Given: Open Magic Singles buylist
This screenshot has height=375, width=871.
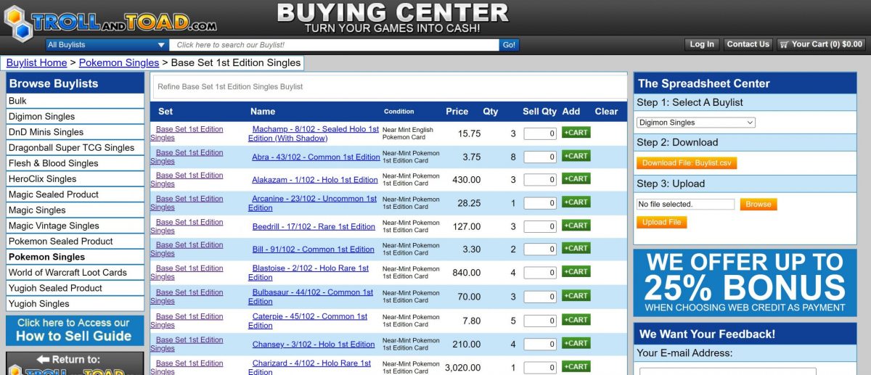Looking at the screenshot, I should click(75, 210).
